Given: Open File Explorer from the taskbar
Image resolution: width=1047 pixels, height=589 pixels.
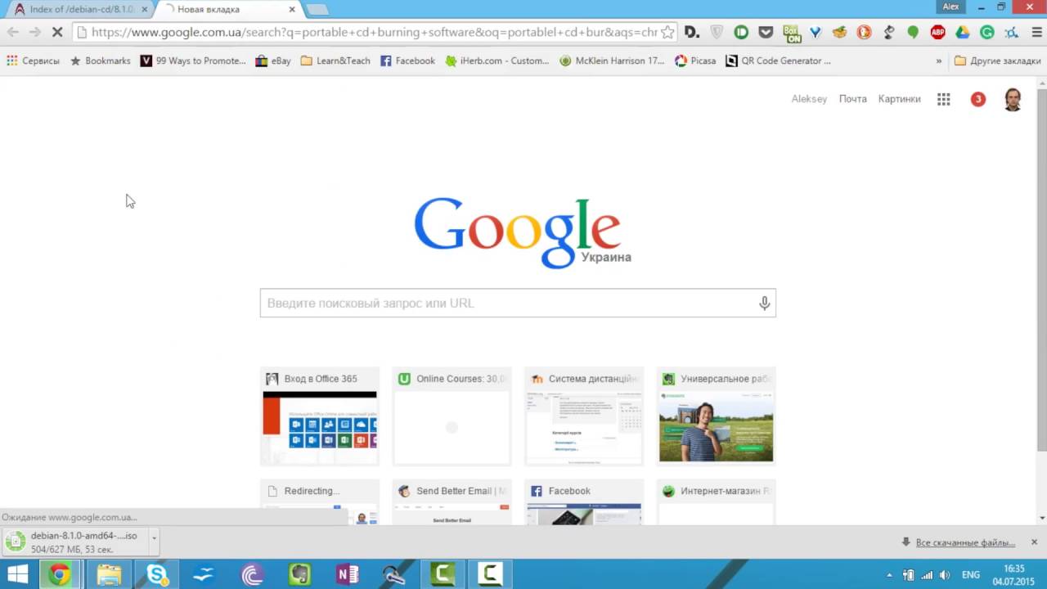Looking at the screenshot, I should coord(109,574).
